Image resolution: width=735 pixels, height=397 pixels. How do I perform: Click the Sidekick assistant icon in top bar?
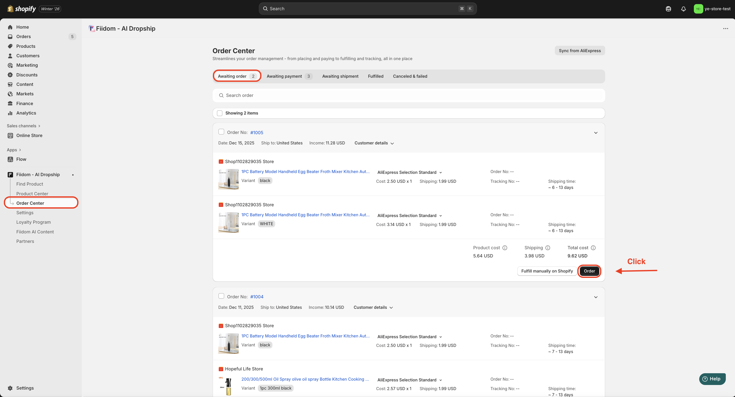(668, 9)
